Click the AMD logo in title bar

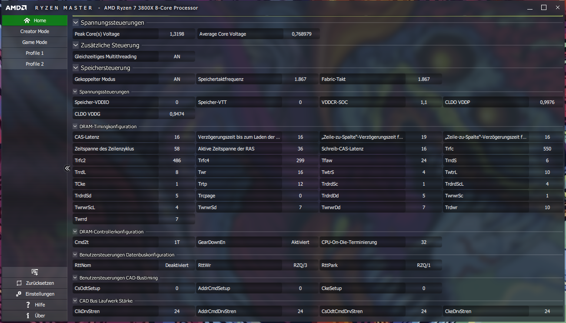16,7
